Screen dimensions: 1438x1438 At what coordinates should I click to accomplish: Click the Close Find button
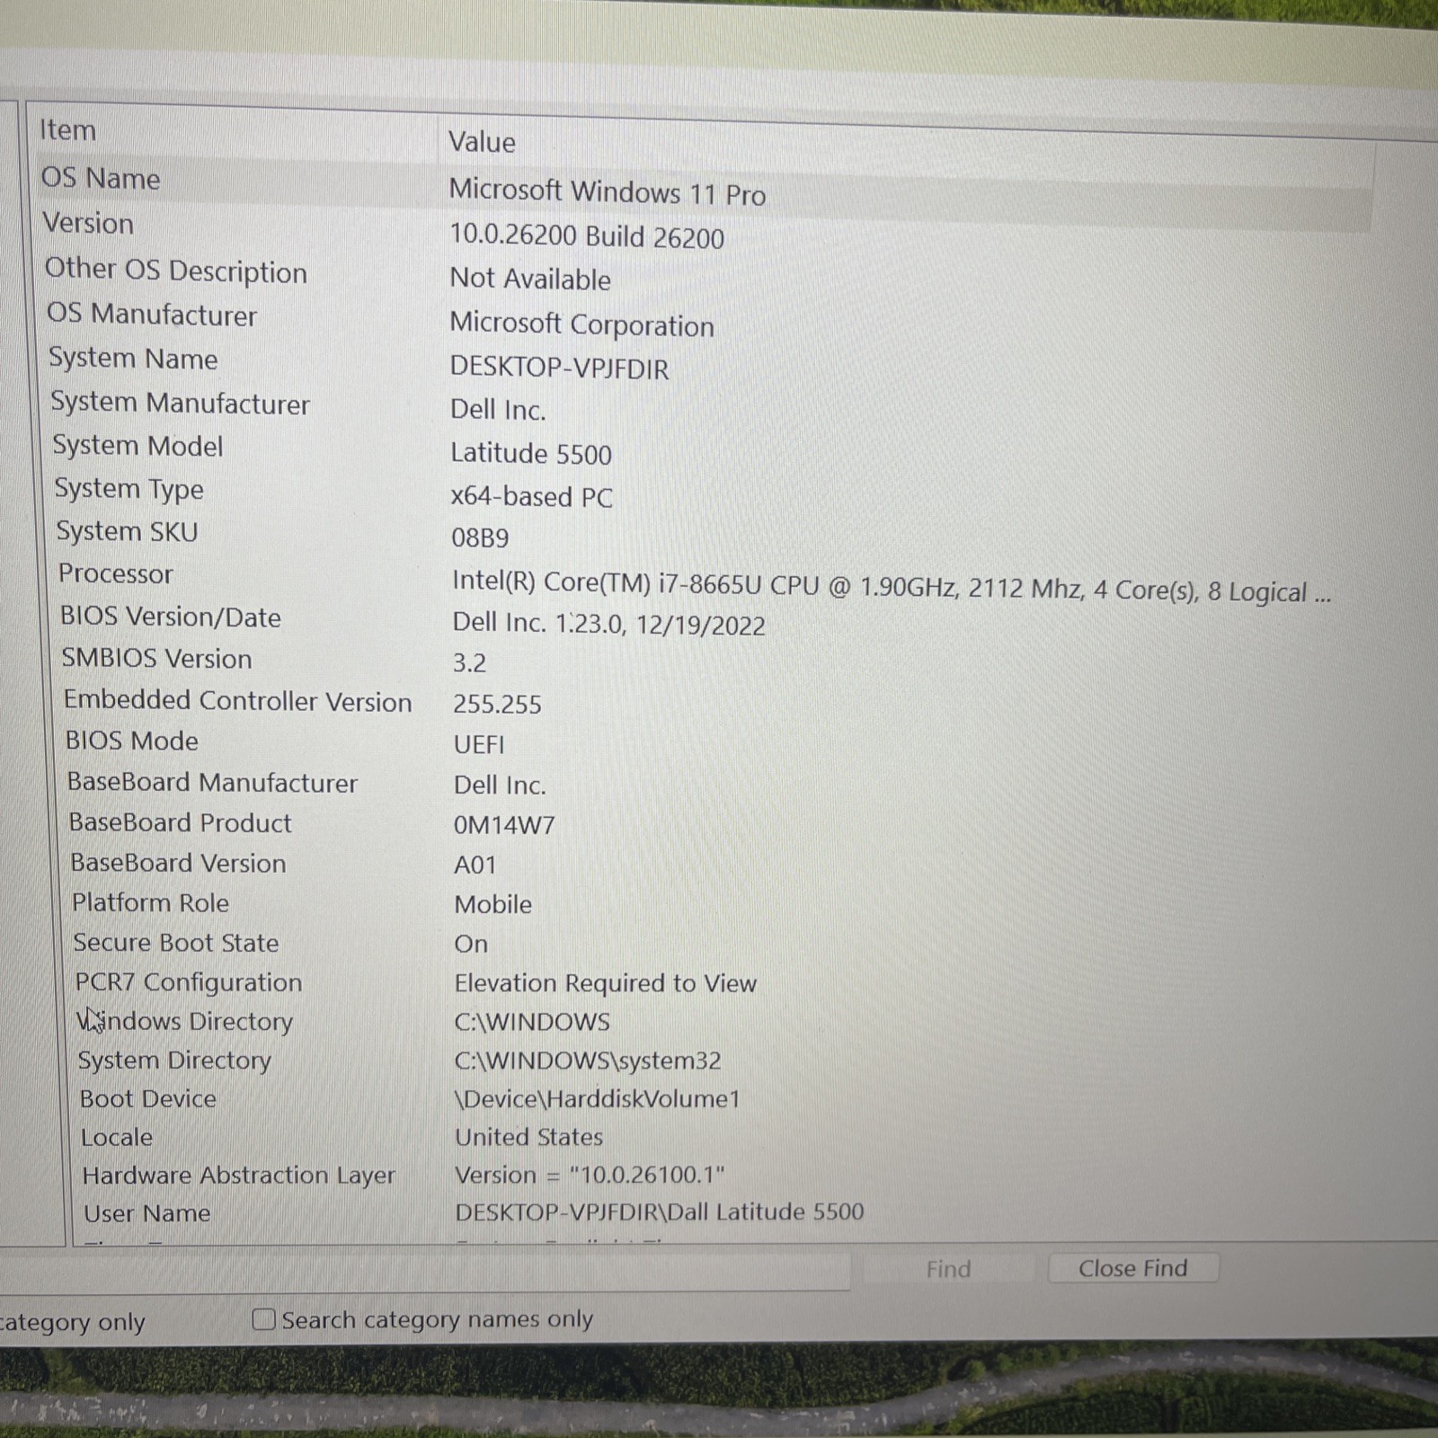[1132, 1268]
